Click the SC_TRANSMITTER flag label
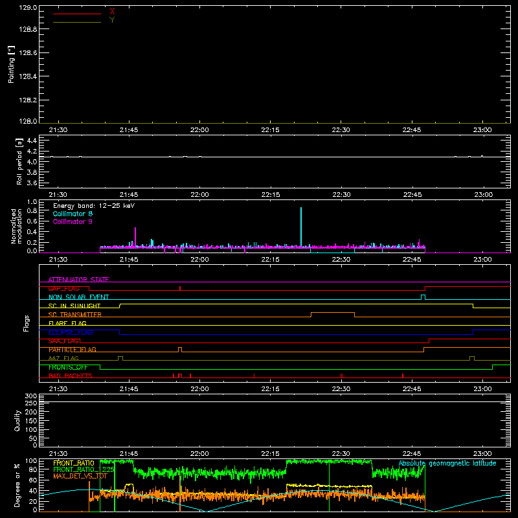The width and height of the screenshot is (518, 518). pos(75,314)
